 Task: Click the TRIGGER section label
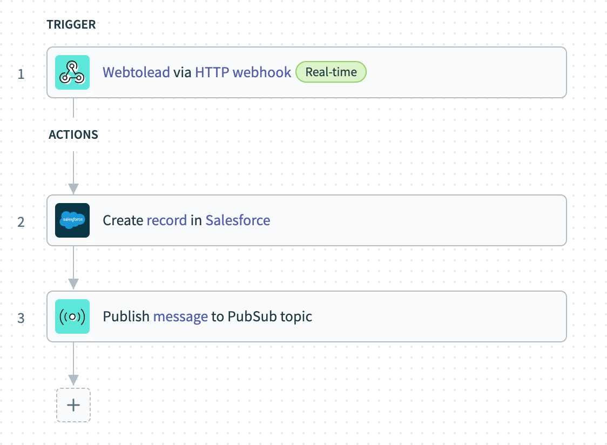(71, 24)
